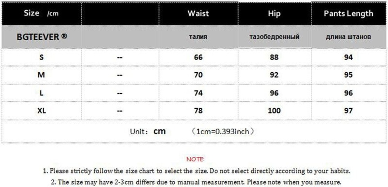
Task: Click the size XL row label
Action: point(42,111)
